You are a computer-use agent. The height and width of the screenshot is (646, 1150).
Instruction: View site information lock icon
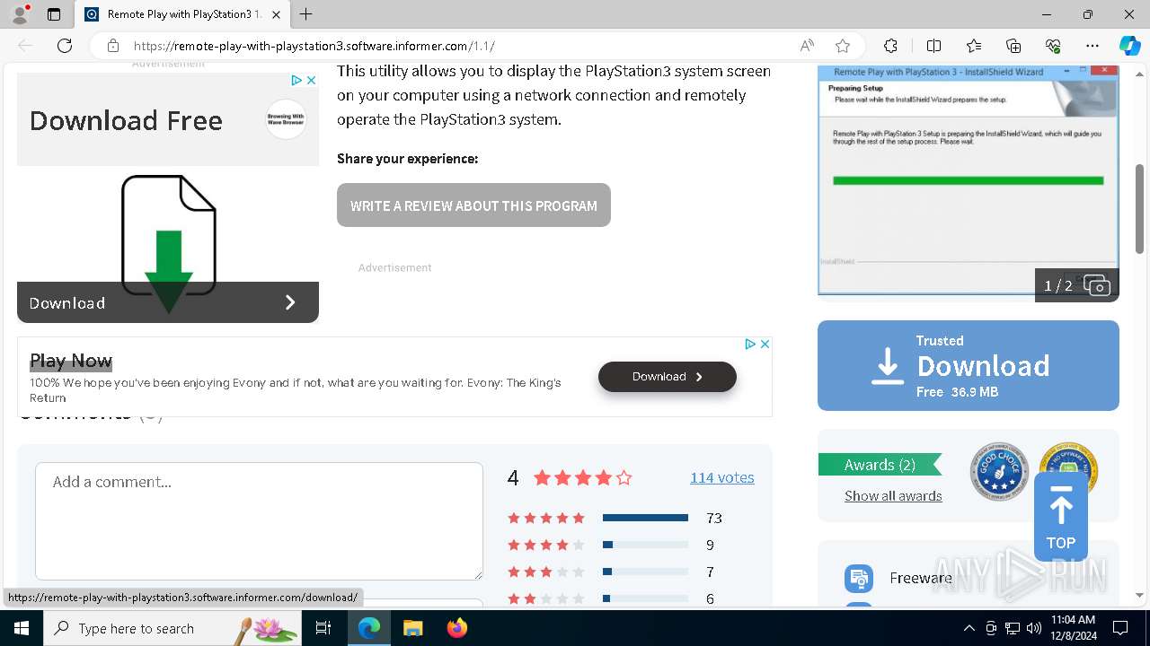coord(113,46)
